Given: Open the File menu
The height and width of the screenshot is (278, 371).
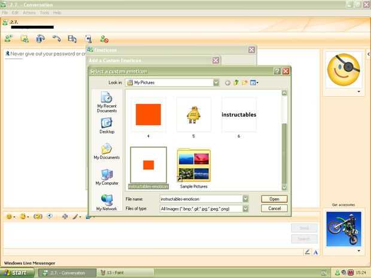Looking at the screenshot, I should (x=5, y=13).
